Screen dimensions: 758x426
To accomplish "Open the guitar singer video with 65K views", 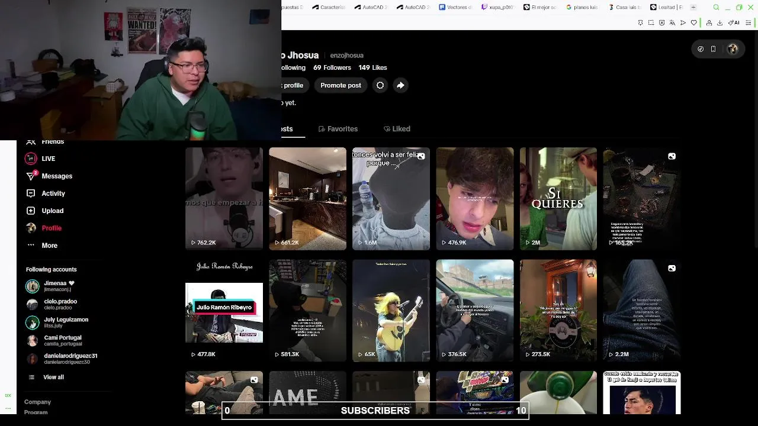I will 391,311.
